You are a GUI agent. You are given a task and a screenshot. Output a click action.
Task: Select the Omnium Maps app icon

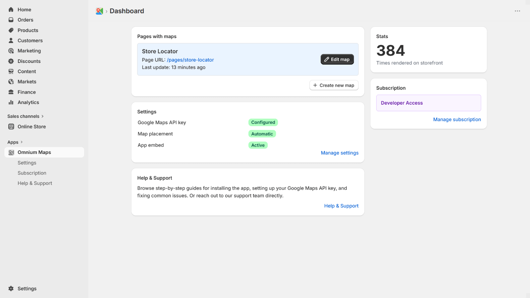pyautogui.click(x=11, y=152)
